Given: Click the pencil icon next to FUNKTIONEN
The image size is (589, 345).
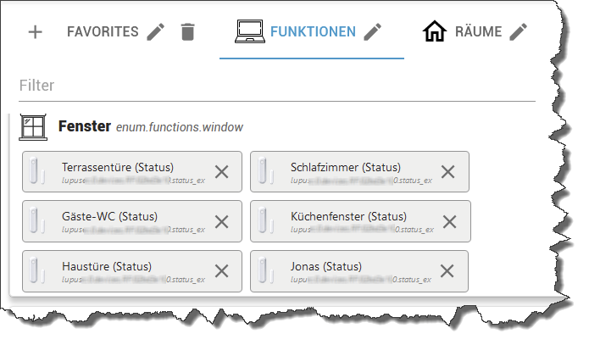Looking at the screenshot, I should [x=373, y=32].
